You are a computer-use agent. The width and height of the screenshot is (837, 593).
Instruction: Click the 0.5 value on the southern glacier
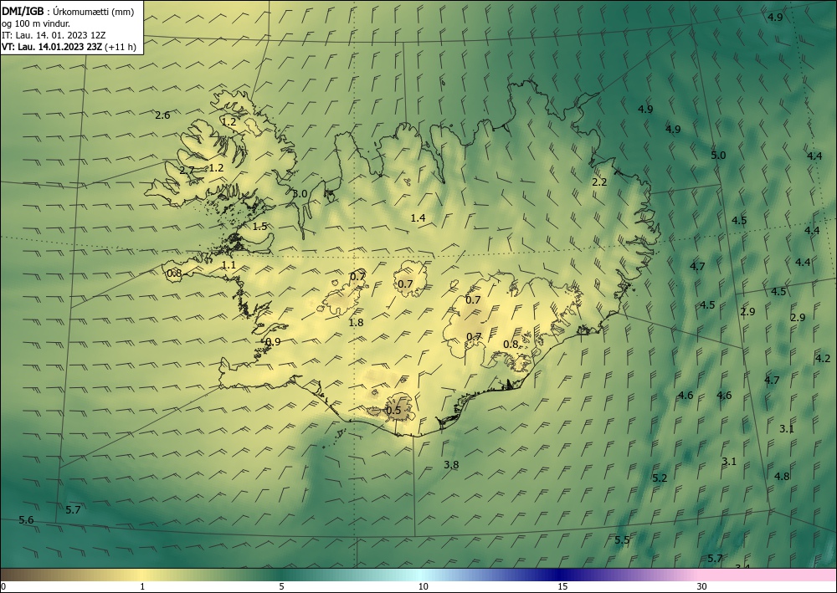(393, 411)
